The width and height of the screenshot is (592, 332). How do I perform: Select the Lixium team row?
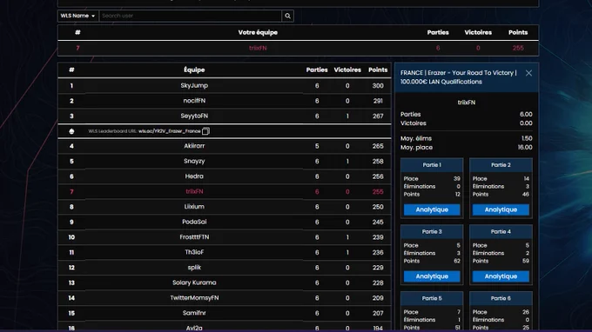coord(225,207)
